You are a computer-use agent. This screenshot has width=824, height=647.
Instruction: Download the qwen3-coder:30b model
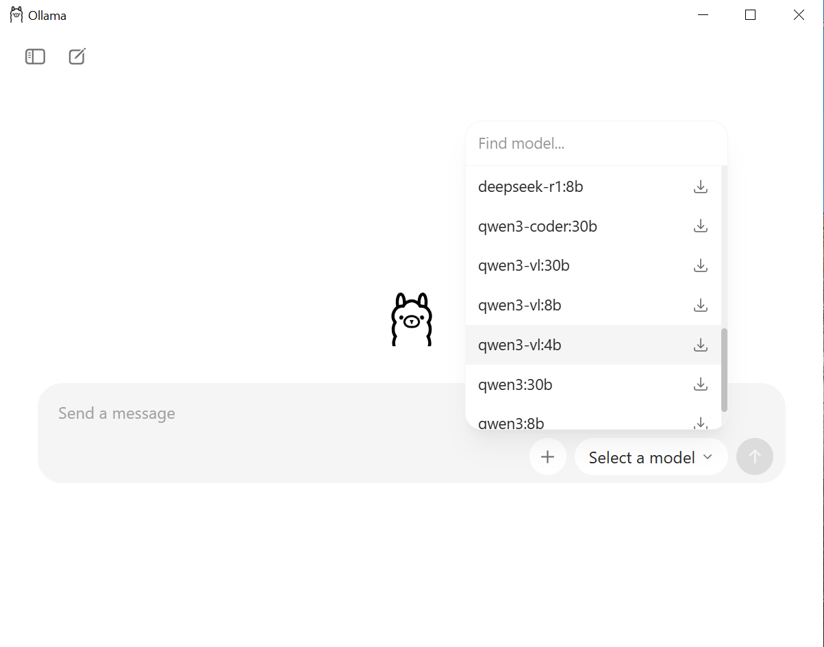pos(700,225)
